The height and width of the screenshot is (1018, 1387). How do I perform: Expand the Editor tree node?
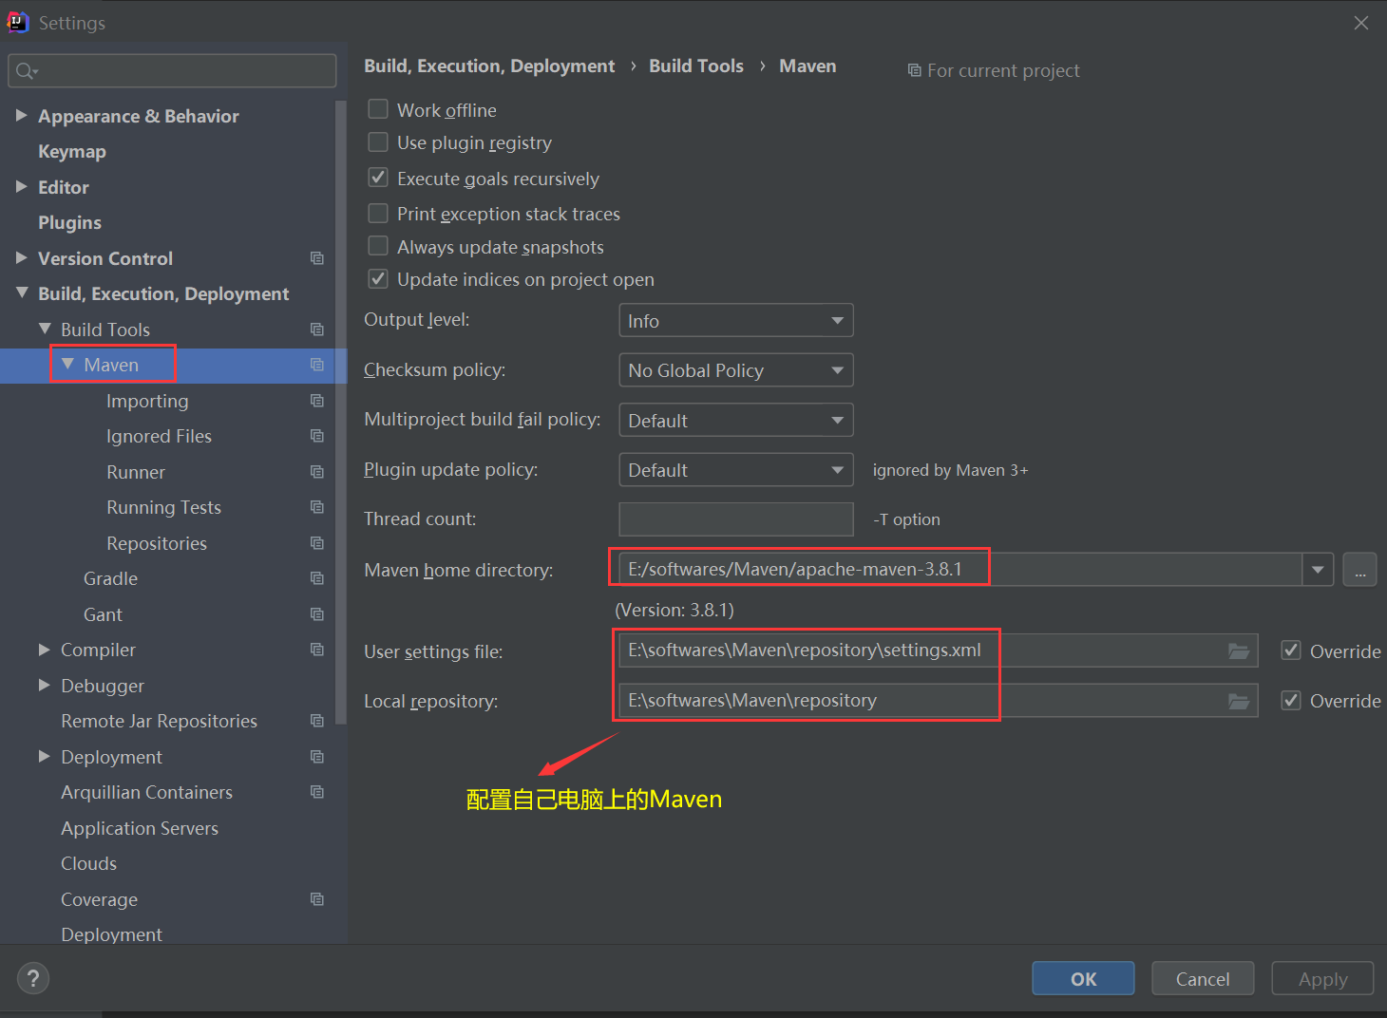[x=22, y=186]
